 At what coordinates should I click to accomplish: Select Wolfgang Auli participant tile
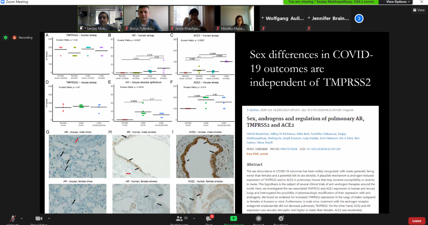283,18
